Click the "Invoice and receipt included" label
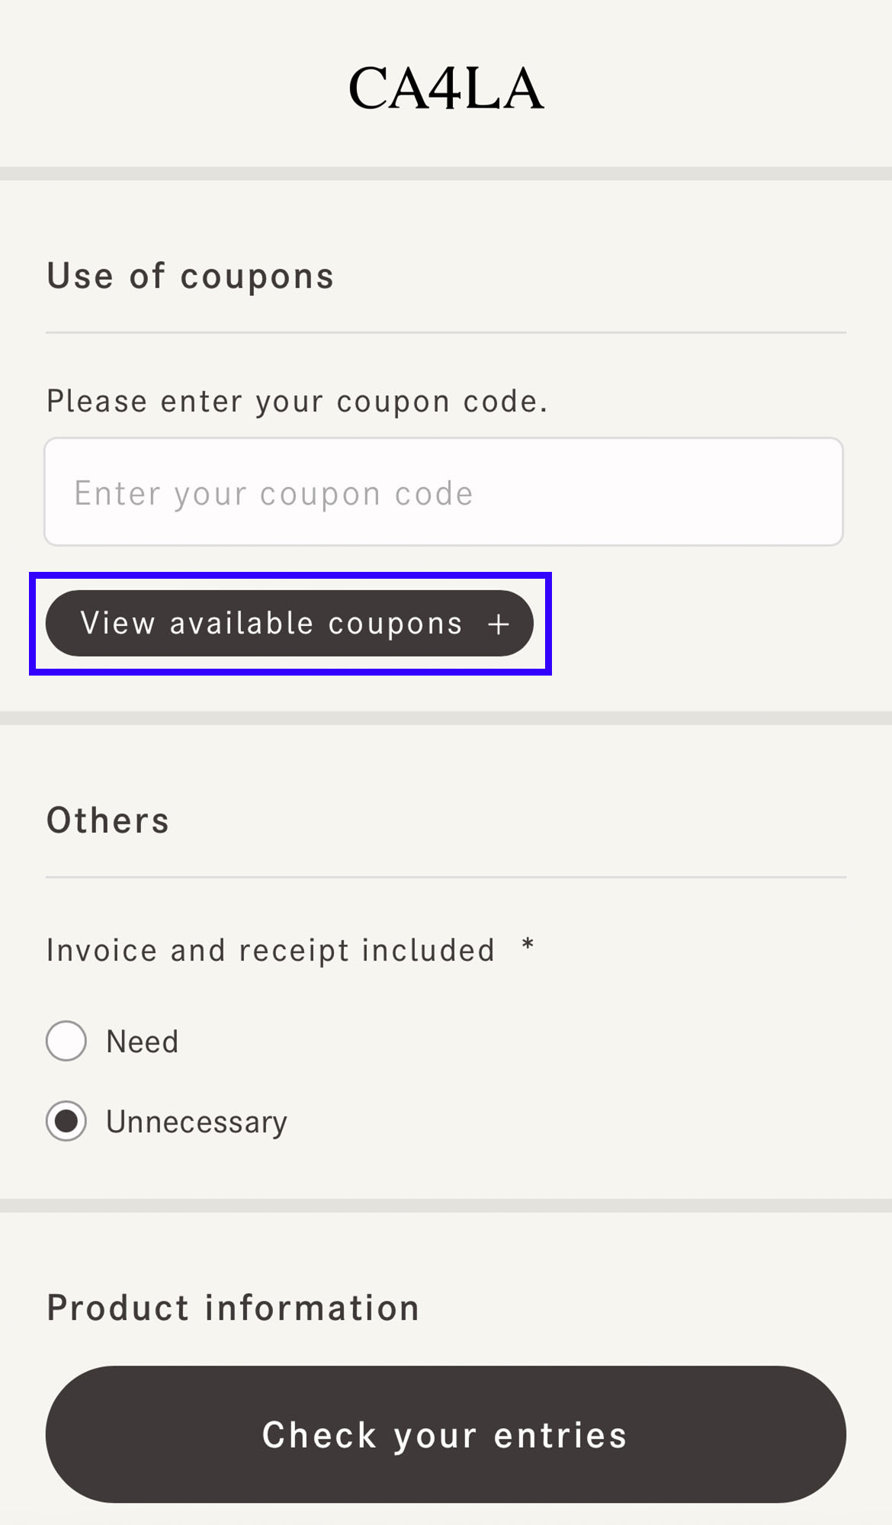This screenshot has height=1525, width=892. pos(271,950)
